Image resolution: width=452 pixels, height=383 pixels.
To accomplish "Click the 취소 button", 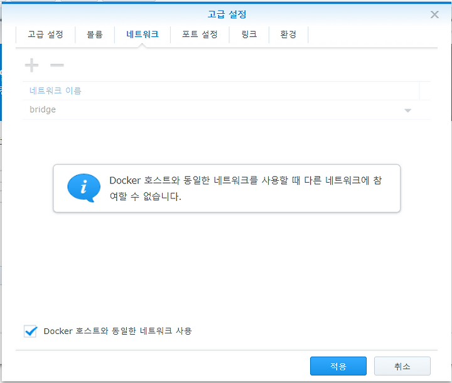I will pos(402,366).
